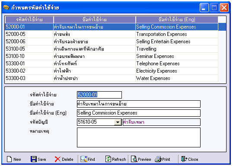Click the ชื่อค่าใช้จ่าย (Eng) column header
This screenshot has height=166, width=233.
tap(177, 19)
